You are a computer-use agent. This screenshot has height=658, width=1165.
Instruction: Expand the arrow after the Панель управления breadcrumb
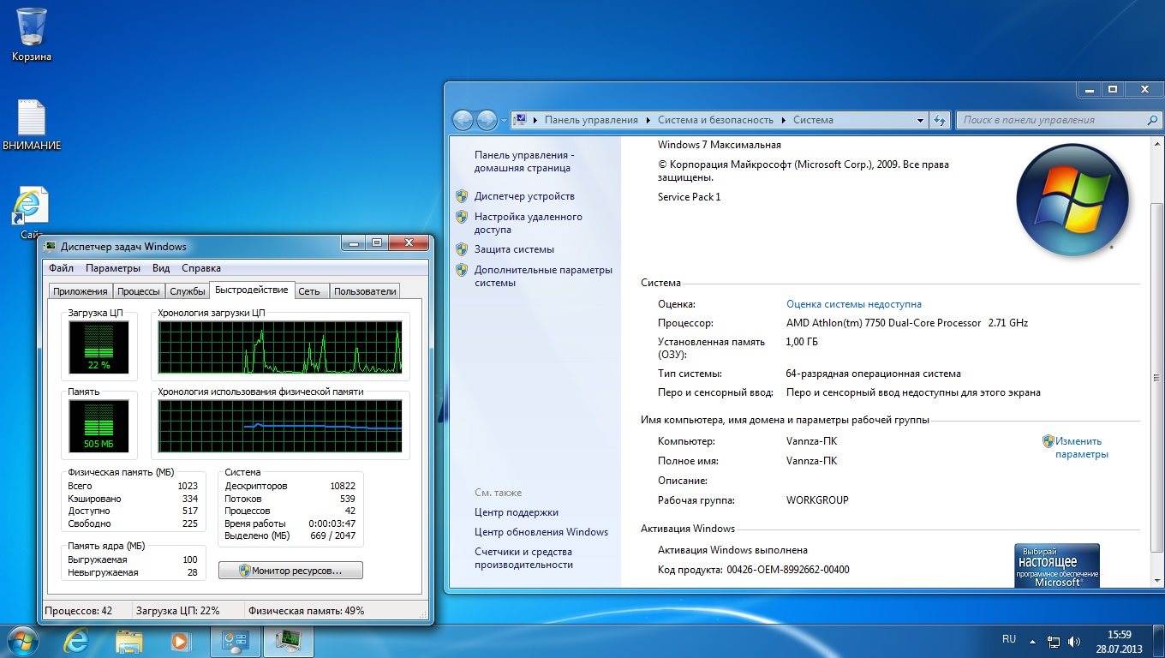(648, 120)
